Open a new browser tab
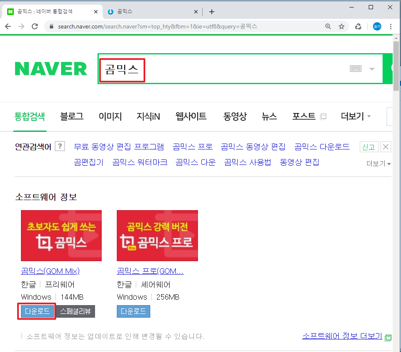The width and height of the screenshot is (401, 352). (212, 12)
